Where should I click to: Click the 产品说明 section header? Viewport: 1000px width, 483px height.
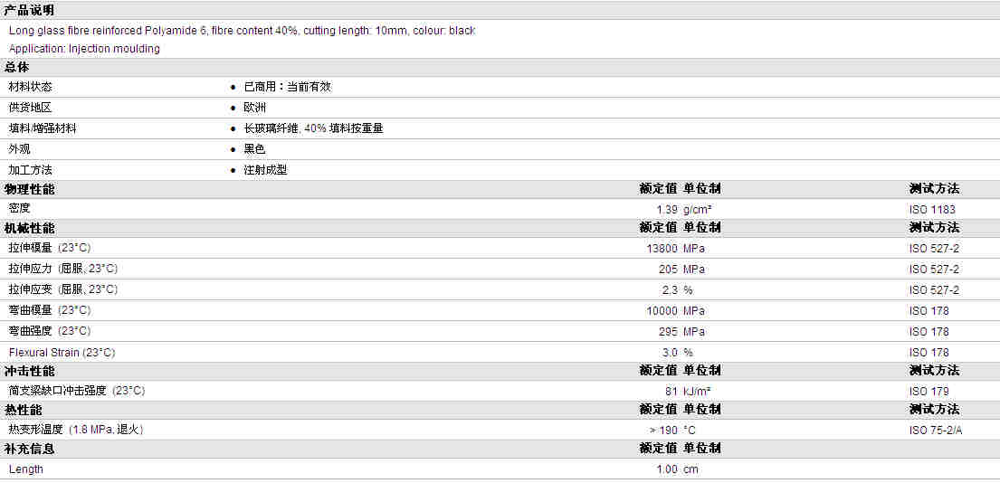pos(29,10)
